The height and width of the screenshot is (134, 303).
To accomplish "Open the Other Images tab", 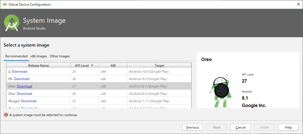I will tap(60, 56).
